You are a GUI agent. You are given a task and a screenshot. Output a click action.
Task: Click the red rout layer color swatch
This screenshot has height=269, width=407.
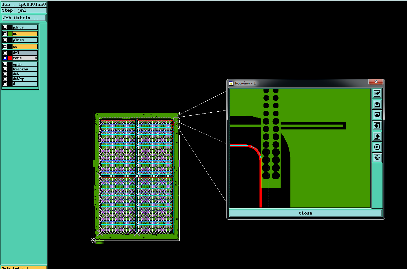[10, 58]
